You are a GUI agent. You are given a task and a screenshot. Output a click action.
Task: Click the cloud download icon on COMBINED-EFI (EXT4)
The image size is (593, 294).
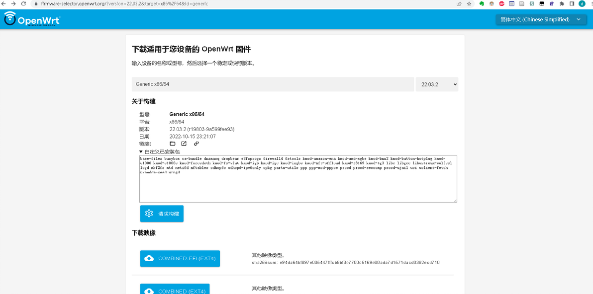click(x=149, y=259)
